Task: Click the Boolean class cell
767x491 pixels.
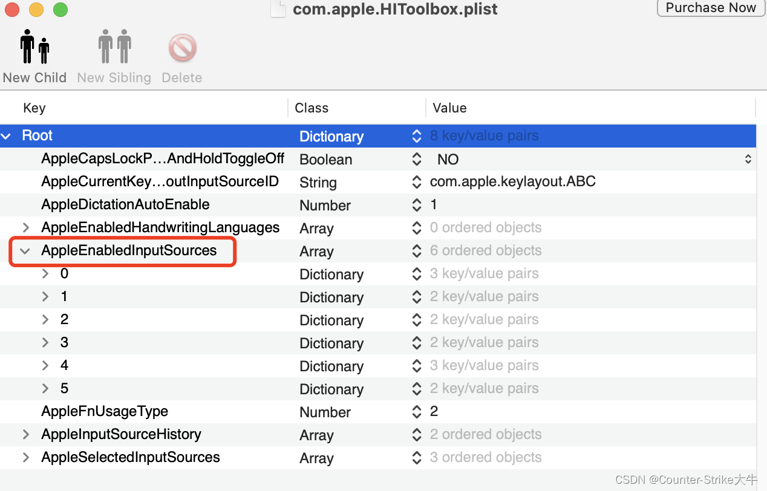Action: pos(325,160)
